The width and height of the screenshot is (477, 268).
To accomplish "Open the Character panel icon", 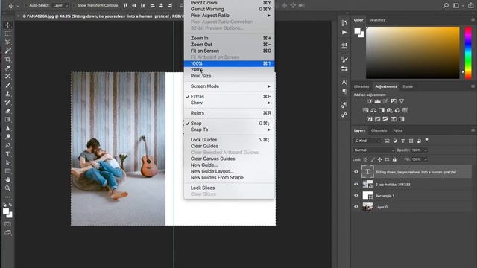I will [344, 82].
